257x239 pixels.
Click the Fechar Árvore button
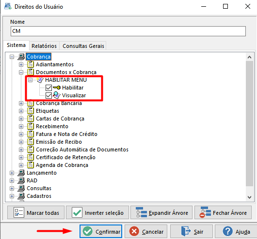[223, 213]
